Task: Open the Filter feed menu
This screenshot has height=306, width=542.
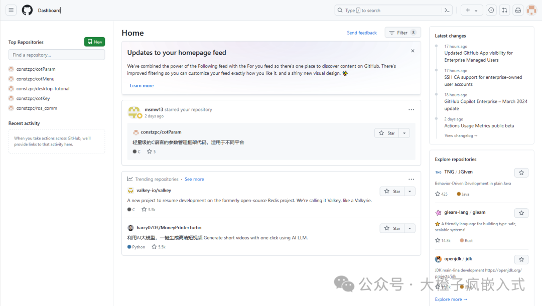Action: click(402, 33)
